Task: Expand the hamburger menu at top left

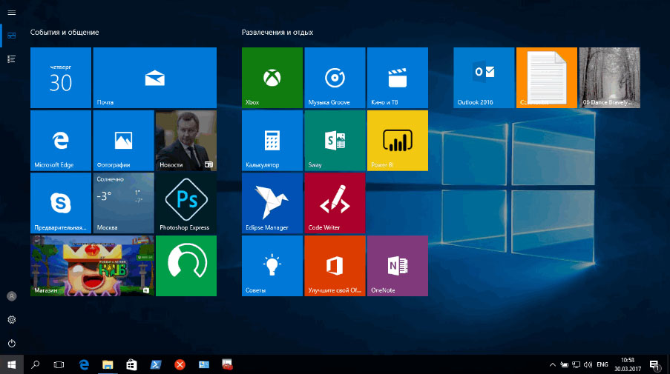Action: pyautogui.click(x=12, y=13)
